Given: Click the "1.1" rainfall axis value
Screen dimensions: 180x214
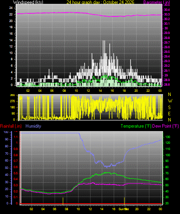Looking at the screenshot, I should click(16, 137).
